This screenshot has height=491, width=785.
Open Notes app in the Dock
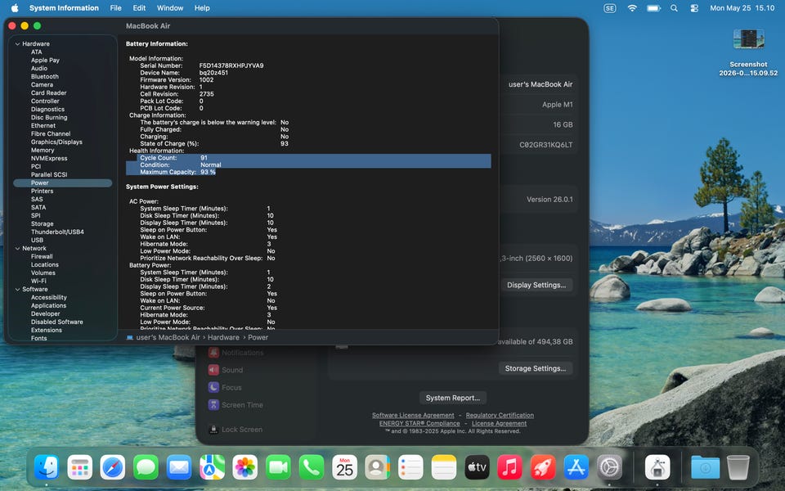coord(443,467)
